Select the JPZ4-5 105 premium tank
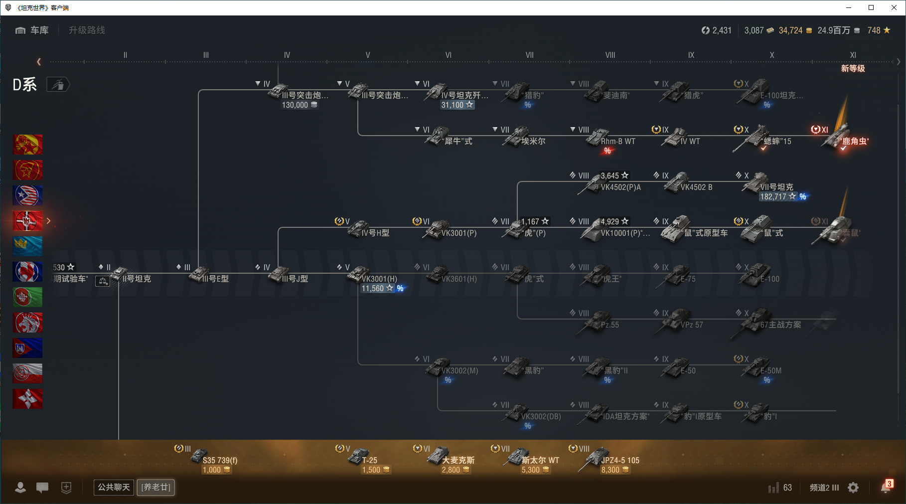This screenshot has width=906, height=504. click(604, 459)
